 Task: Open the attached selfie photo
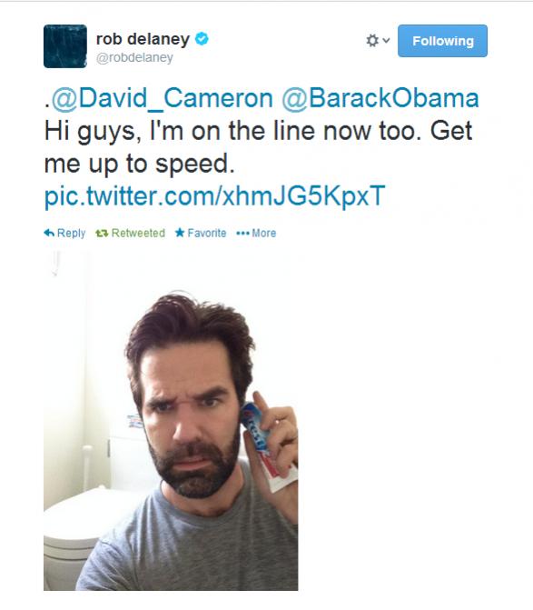171,420
